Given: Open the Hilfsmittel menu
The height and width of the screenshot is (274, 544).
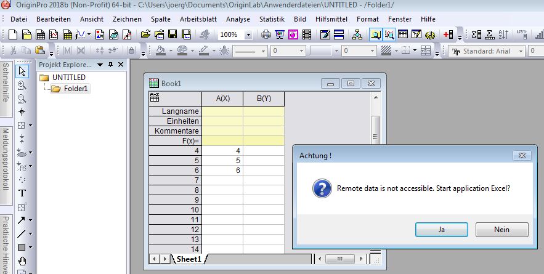Looking at the screenshot, I should coord(331,19).
